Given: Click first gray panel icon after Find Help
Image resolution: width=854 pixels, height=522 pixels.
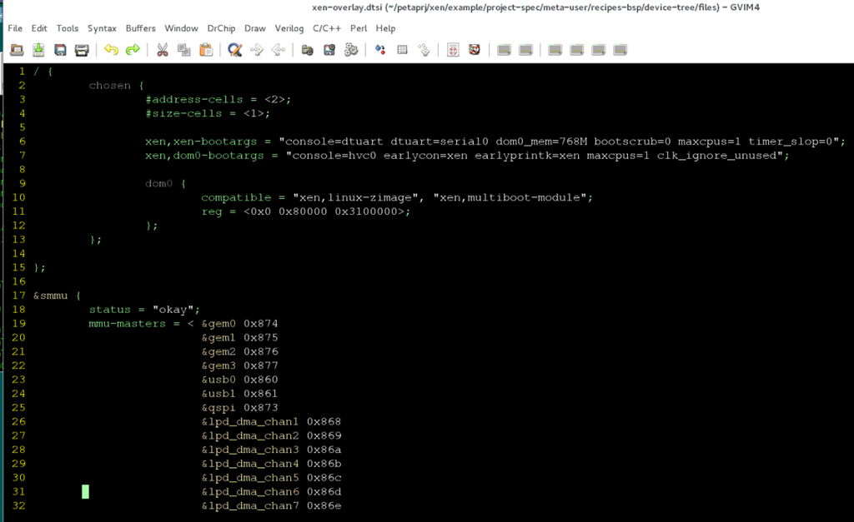Looking at the screenshot, I should 504,50.
